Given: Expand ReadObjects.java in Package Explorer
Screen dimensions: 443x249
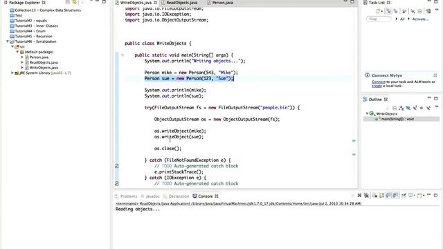Looking at the screenshot, I should [22, 62].
